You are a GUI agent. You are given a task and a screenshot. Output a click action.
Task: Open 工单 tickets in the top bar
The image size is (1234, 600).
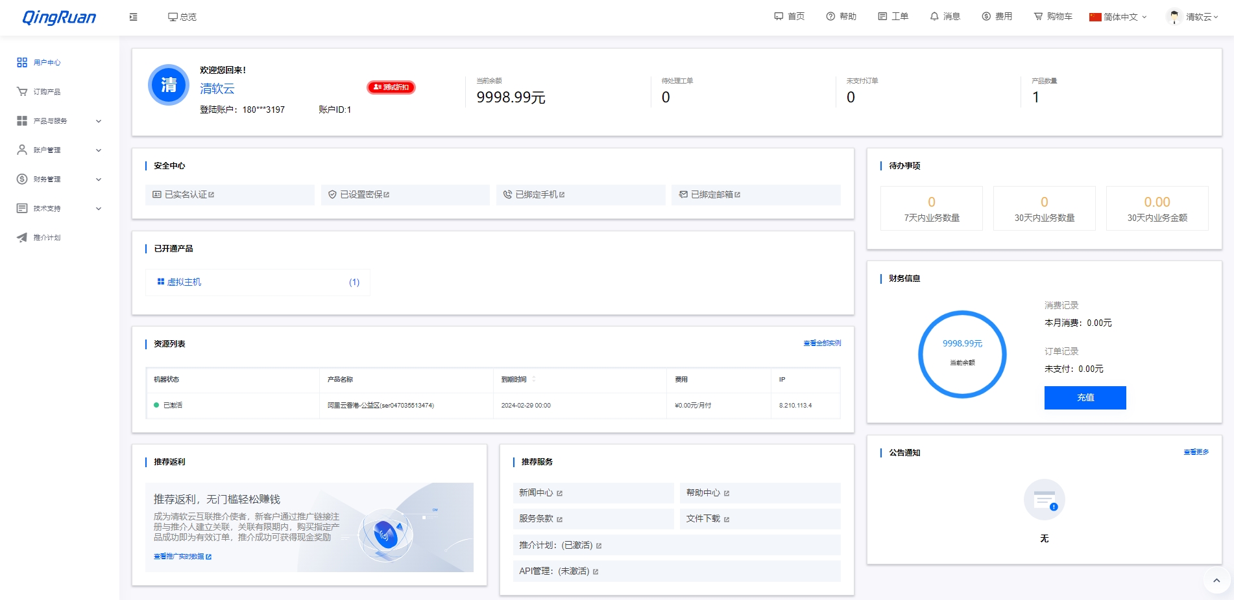pyautogui.click(x=893, y=16)
